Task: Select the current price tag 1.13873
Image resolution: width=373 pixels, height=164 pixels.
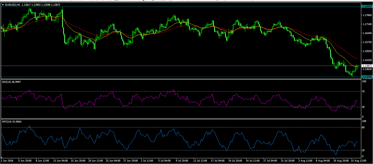Action: pyautogui.click(x=367, y=66)
